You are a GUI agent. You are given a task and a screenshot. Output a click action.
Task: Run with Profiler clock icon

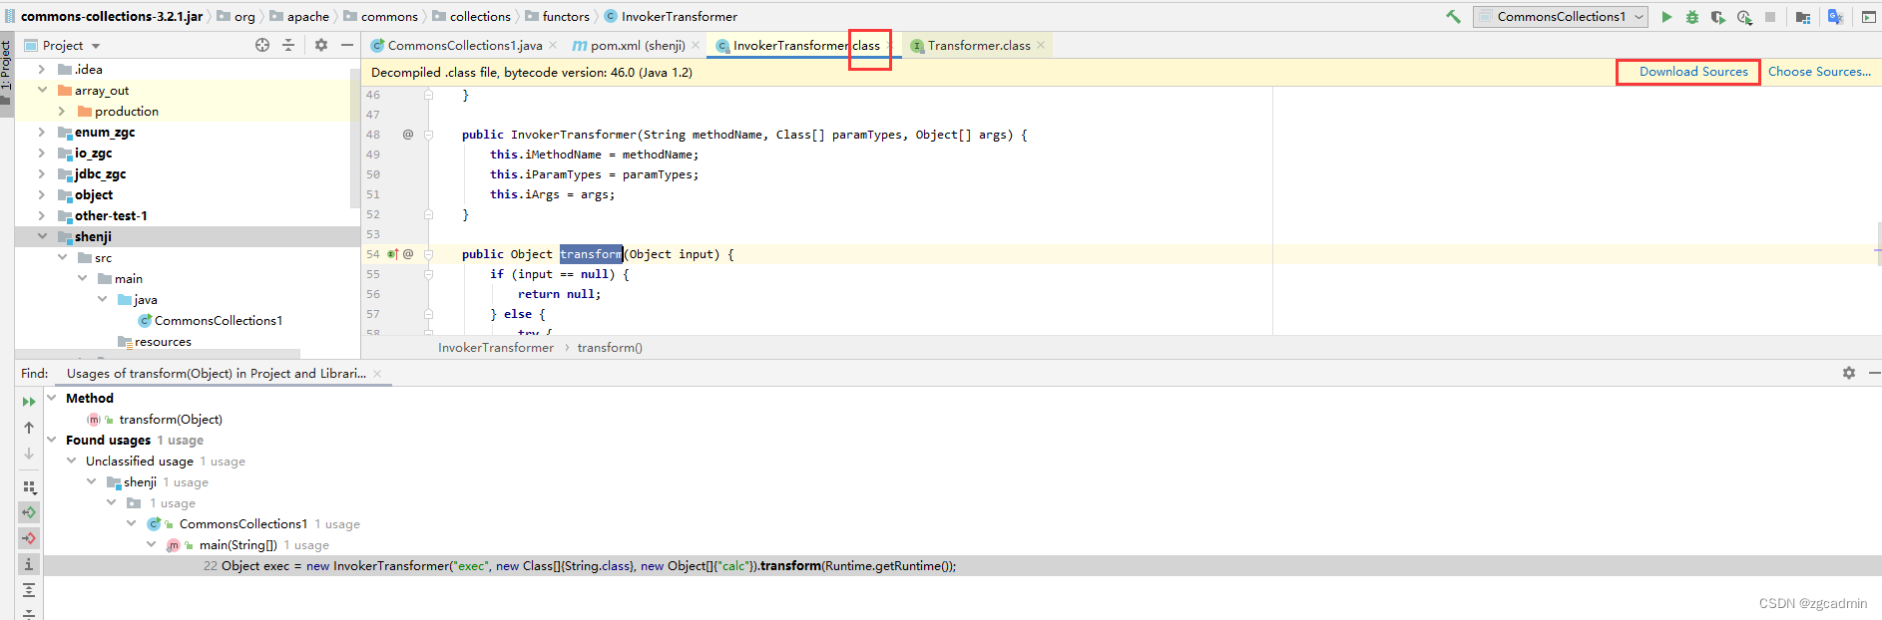click(1744, 17)
